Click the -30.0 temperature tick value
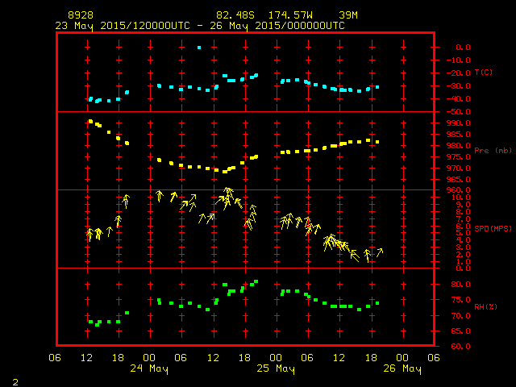516x387 pixels. (x=459, y=86)
